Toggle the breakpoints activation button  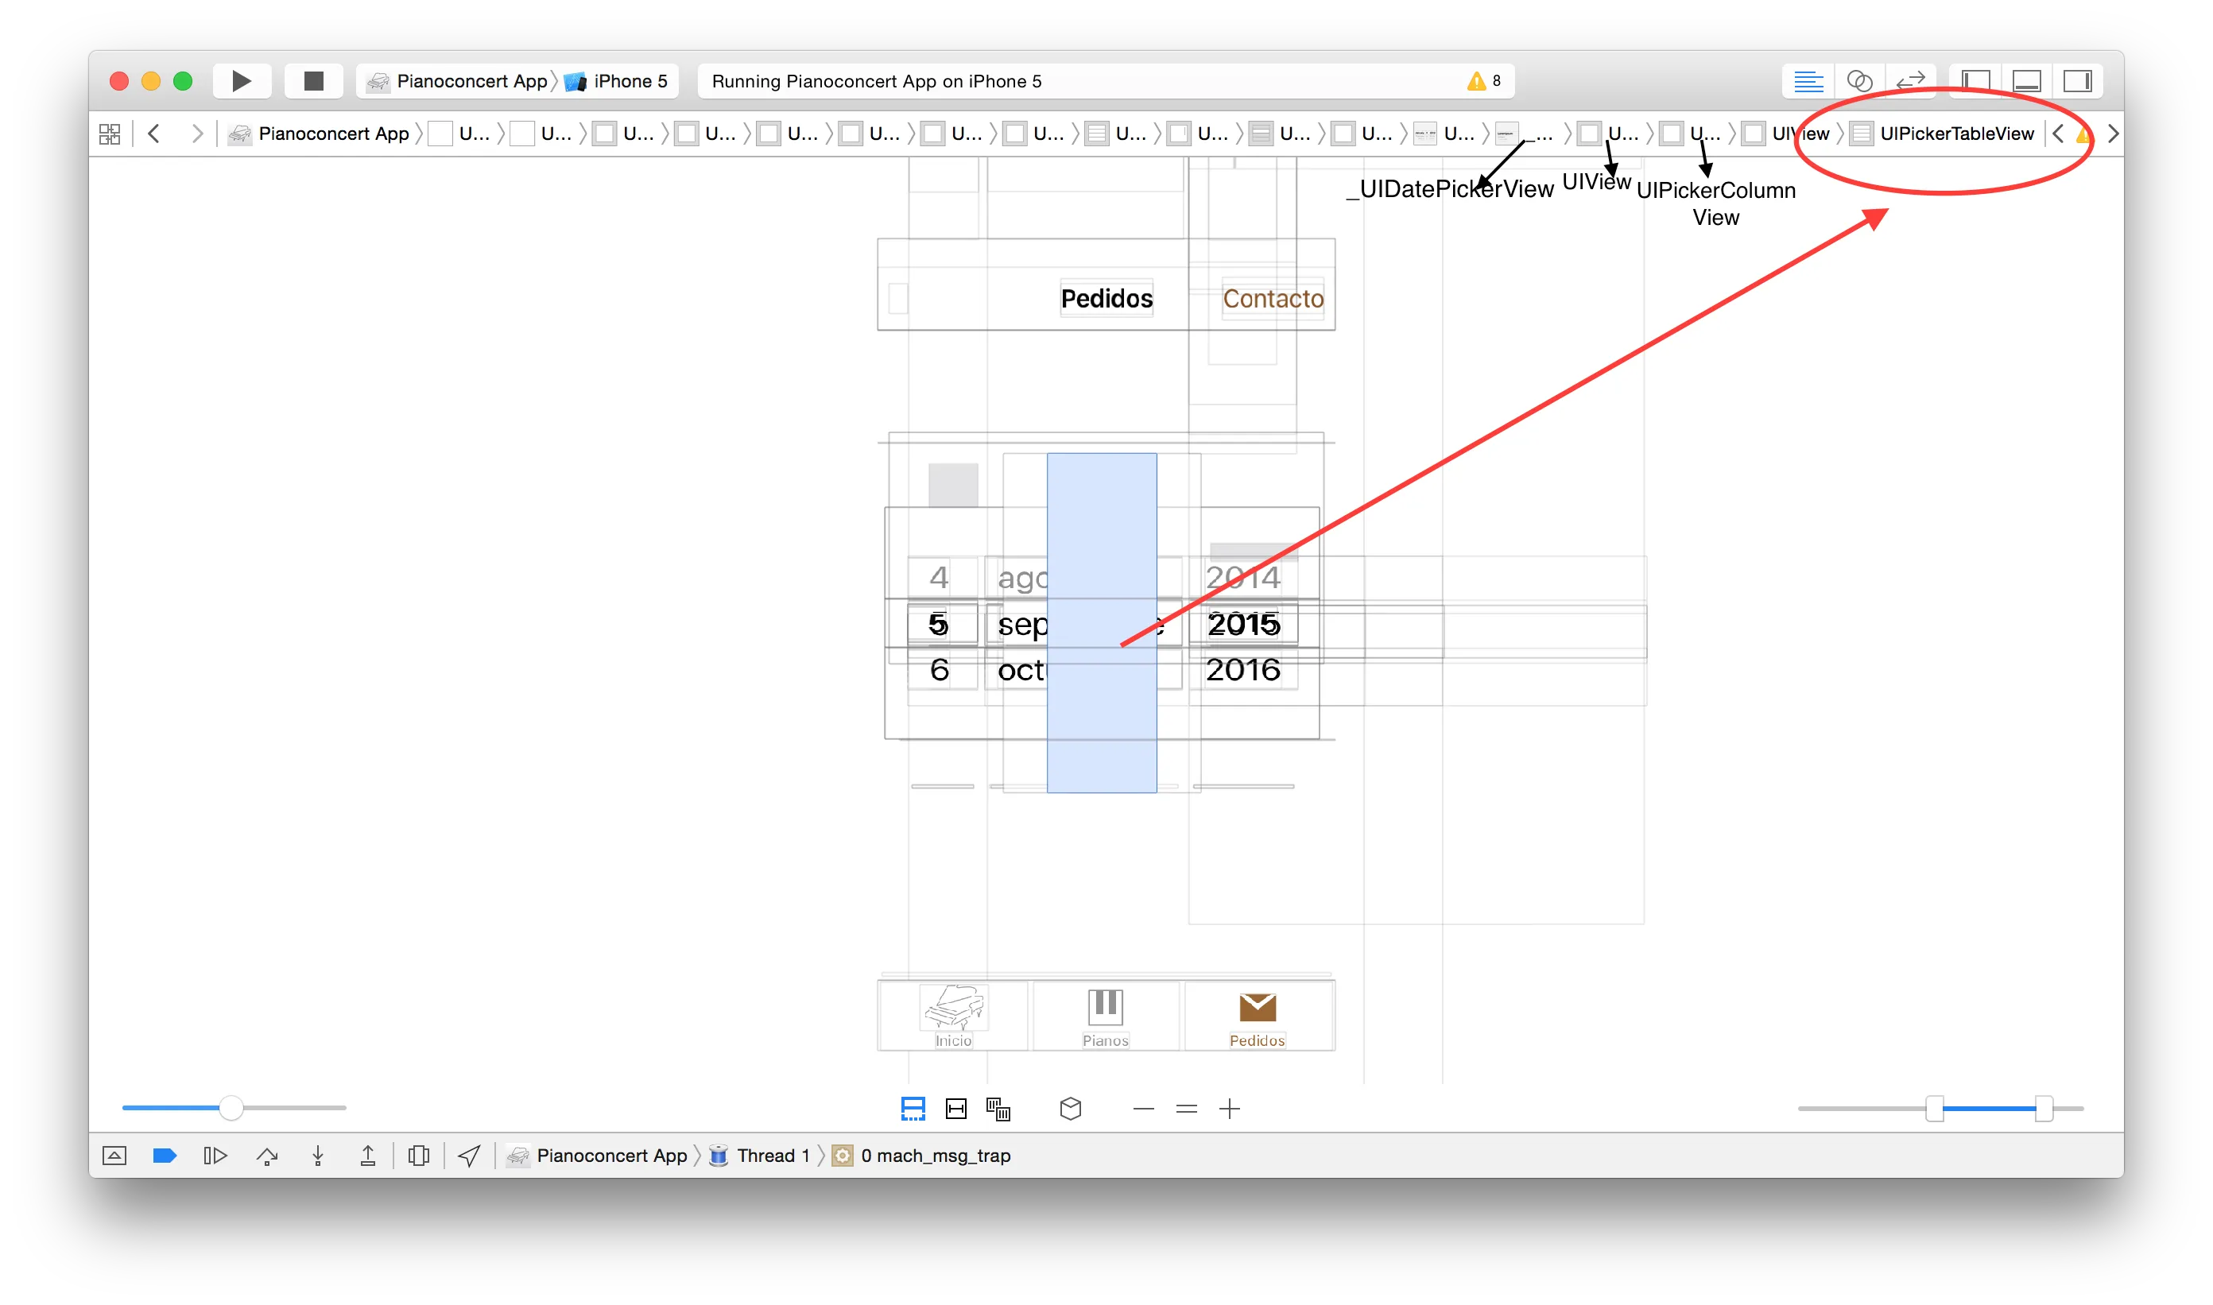[x=165, y=1156]
